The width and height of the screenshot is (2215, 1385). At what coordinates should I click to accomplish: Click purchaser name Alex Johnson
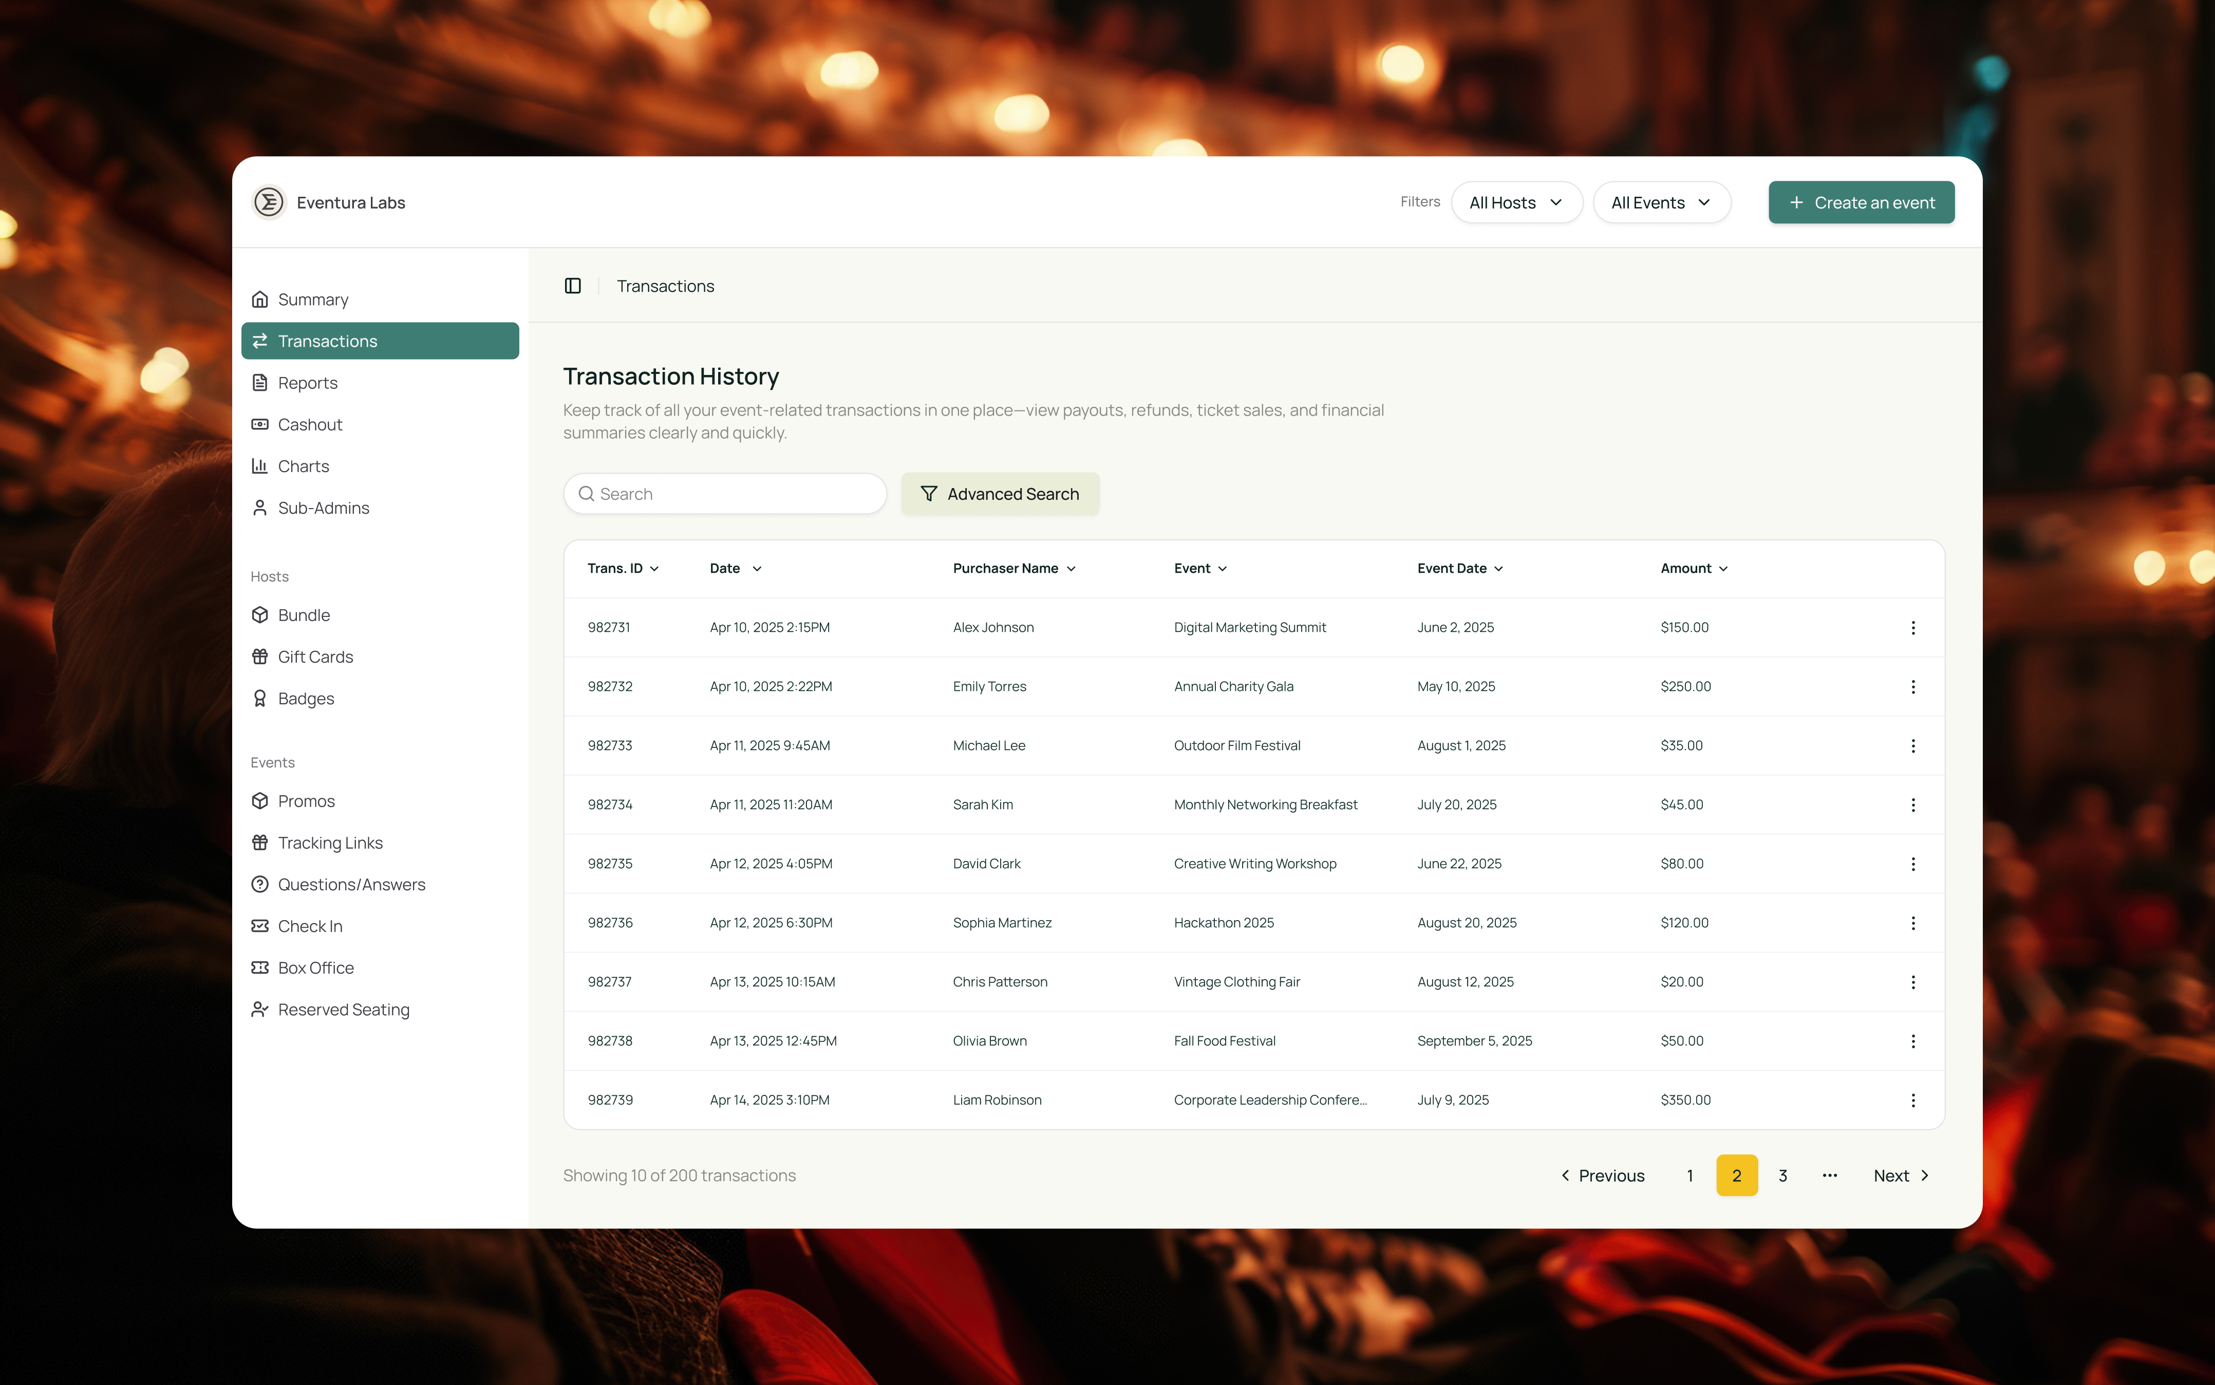[x=992, y=627]
